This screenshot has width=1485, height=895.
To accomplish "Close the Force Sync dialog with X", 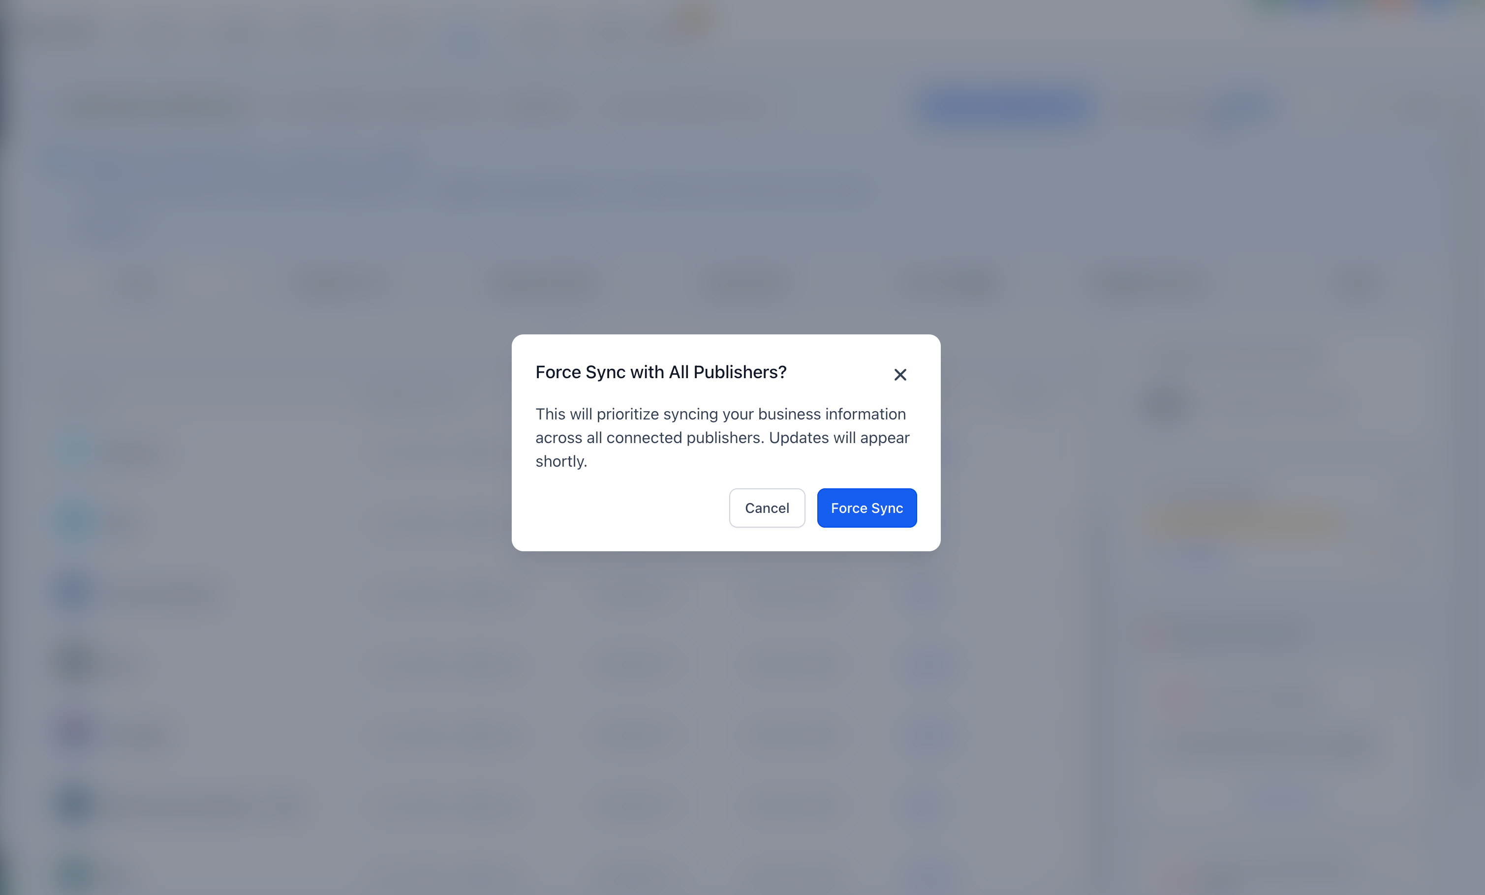I will pos(900,375).
